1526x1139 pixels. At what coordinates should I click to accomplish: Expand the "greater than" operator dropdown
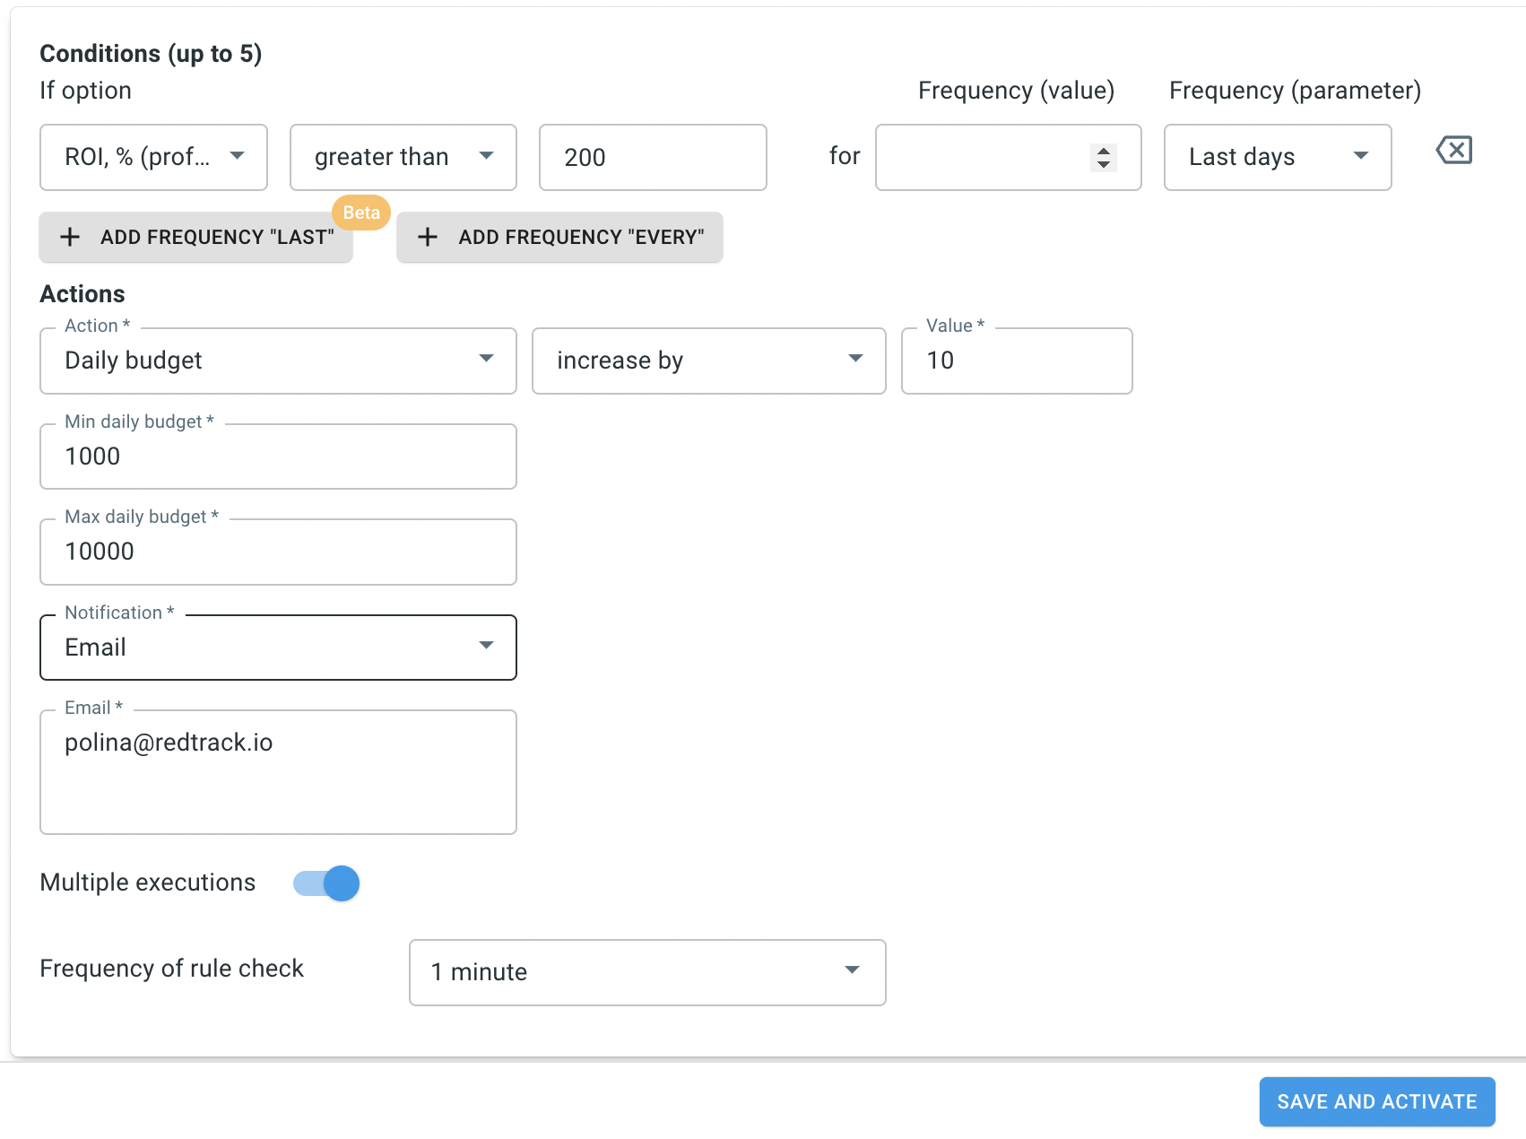[x=403, y=157]
